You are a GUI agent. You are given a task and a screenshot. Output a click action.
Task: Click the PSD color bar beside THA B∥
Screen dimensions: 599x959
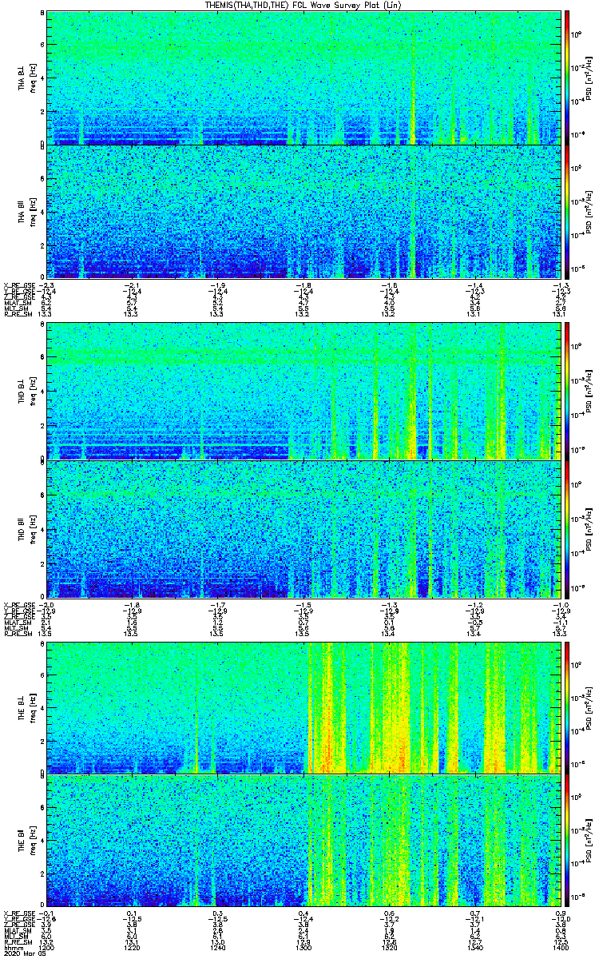(x=568, y=211)
